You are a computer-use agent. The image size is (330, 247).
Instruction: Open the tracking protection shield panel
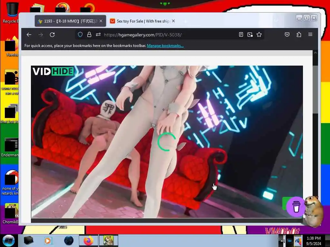80,35
